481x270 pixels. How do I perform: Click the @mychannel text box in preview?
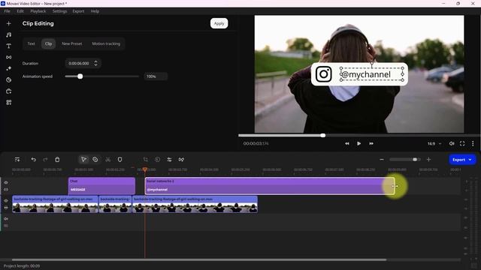tap(372, 74)
